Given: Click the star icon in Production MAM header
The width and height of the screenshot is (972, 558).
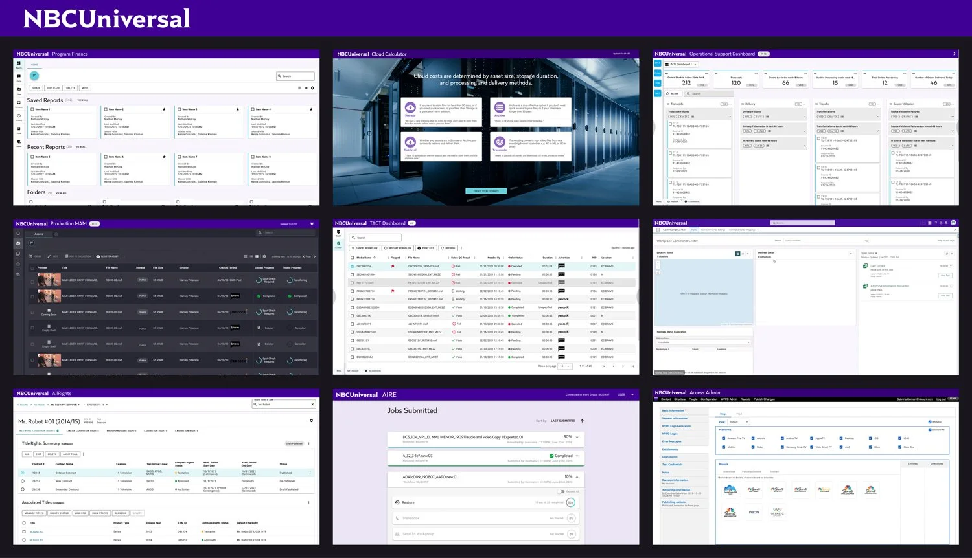Looking at the screenshot, I should (313, 223).
